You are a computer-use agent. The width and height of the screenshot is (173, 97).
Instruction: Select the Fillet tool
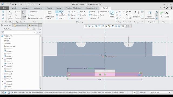coord(81,12)
